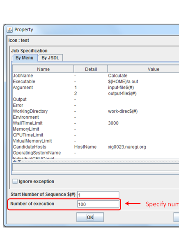This screenshot has height=231, width=179.
Task: Click the Calculate value cell
Action: 118,76
